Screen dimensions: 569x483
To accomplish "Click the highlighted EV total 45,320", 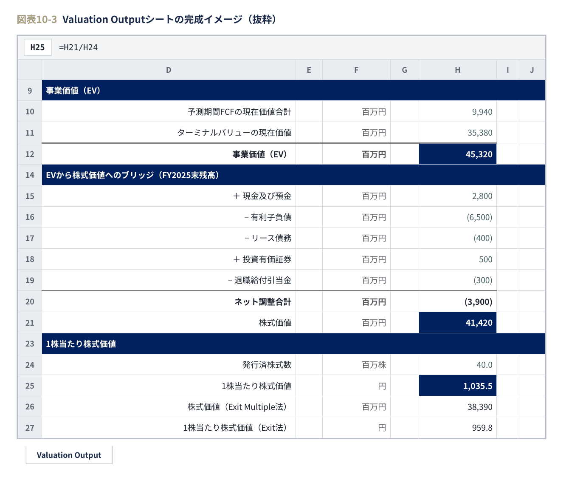I will pyautogui.click(x=457, y=154).
